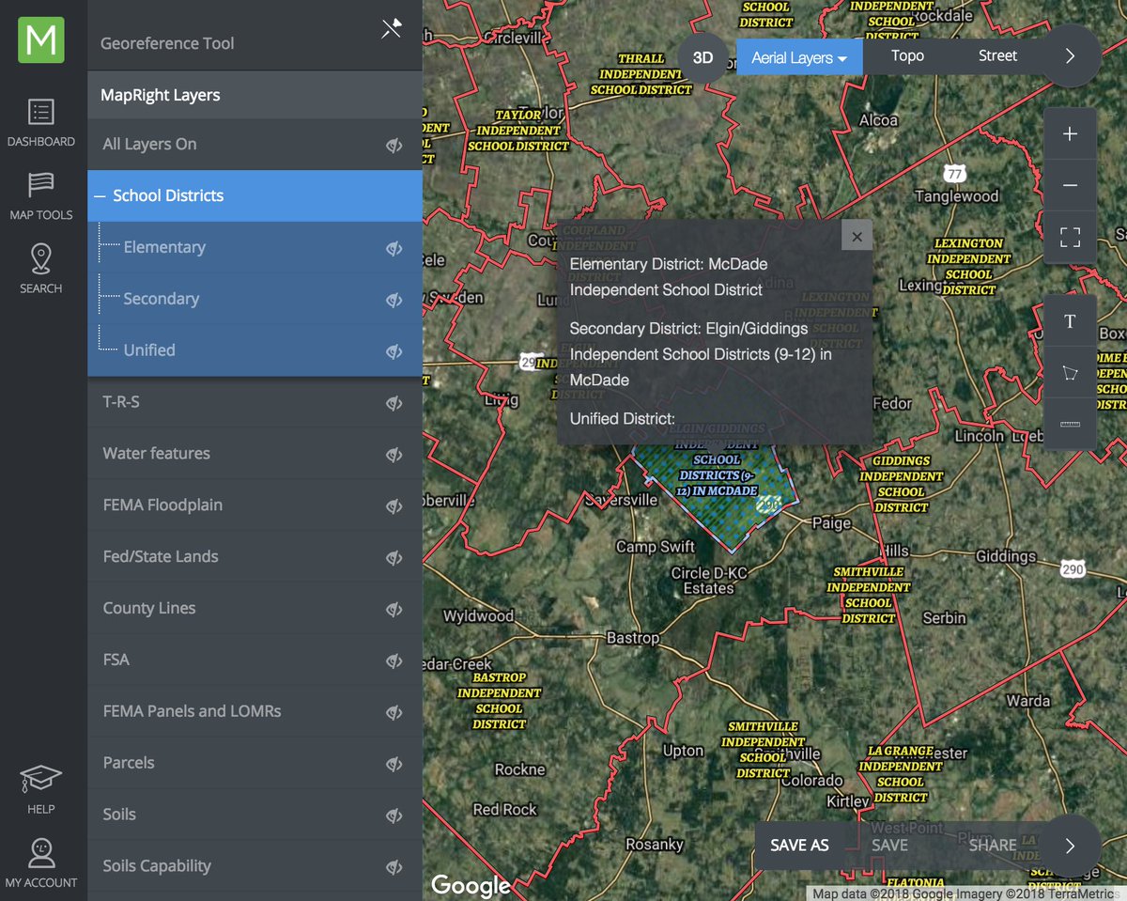The image size is (1127, 901).
Task: Open Map Tools in the sidebar
Action: (x=41, y=196)
